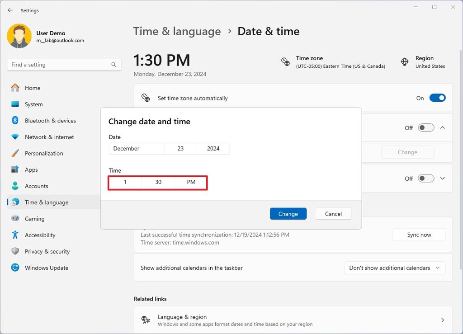Screen dimensions: 463x334
Task: Open the Gaming section icon
Action: 16,218
